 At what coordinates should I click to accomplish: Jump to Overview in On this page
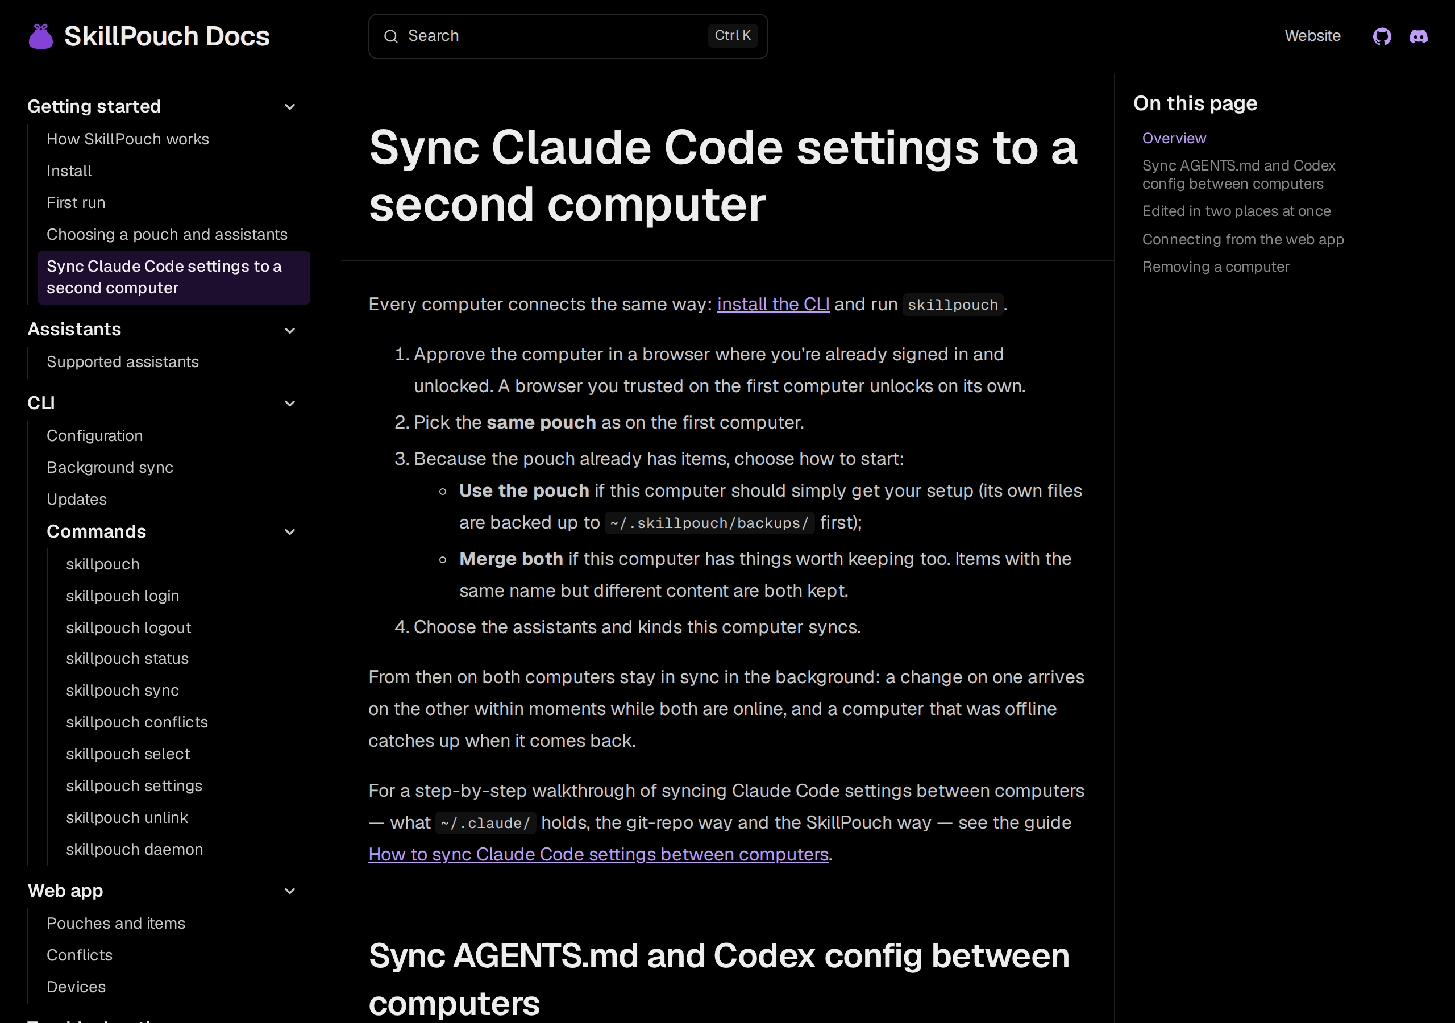(1174, 138)
